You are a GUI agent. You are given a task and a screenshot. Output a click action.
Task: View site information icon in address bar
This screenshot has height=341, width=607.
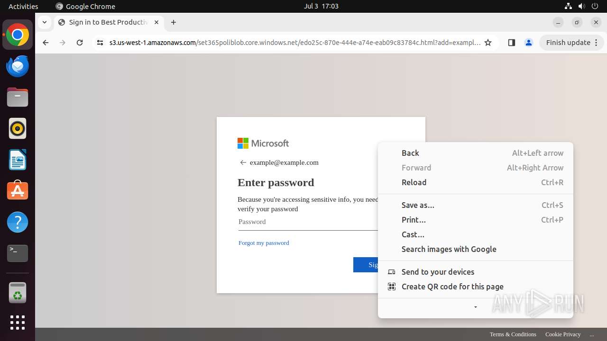click(x=100, y=43)
